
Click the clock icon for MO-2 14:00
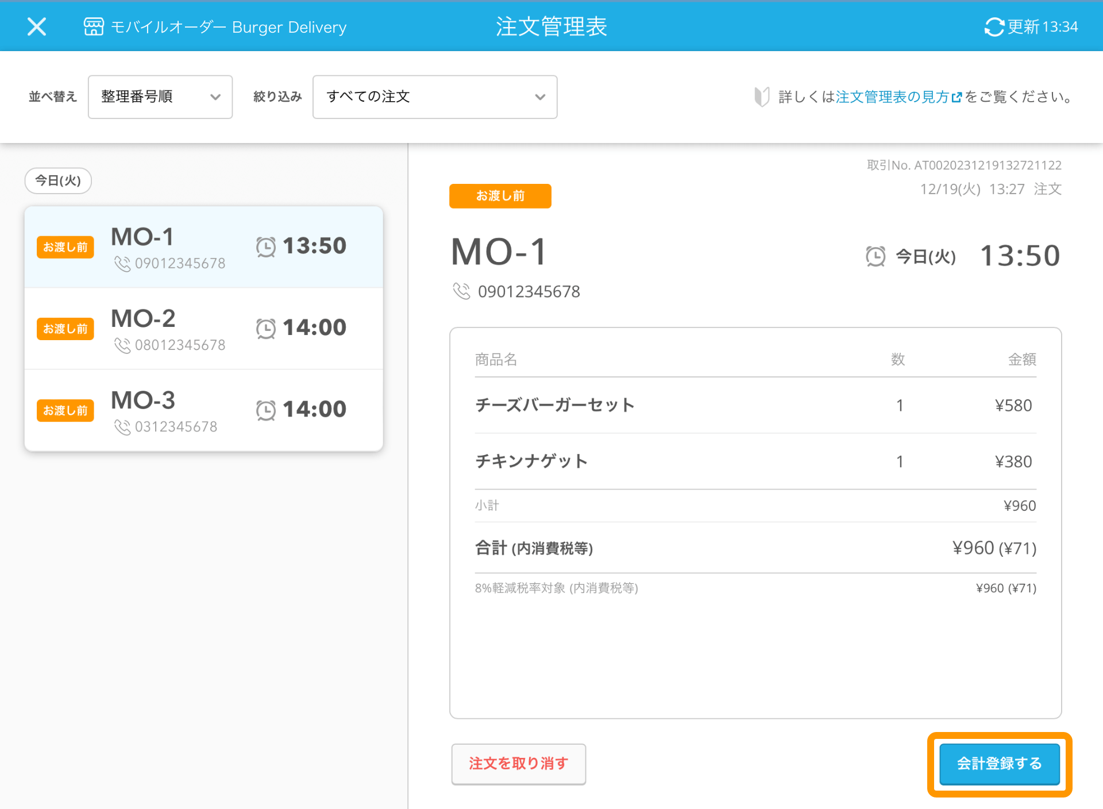(x=266, y=328)
